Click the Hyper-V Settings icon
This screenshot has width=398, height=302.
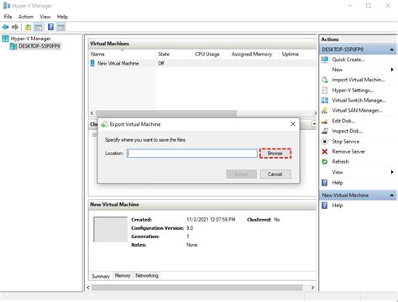coord(325,90)
